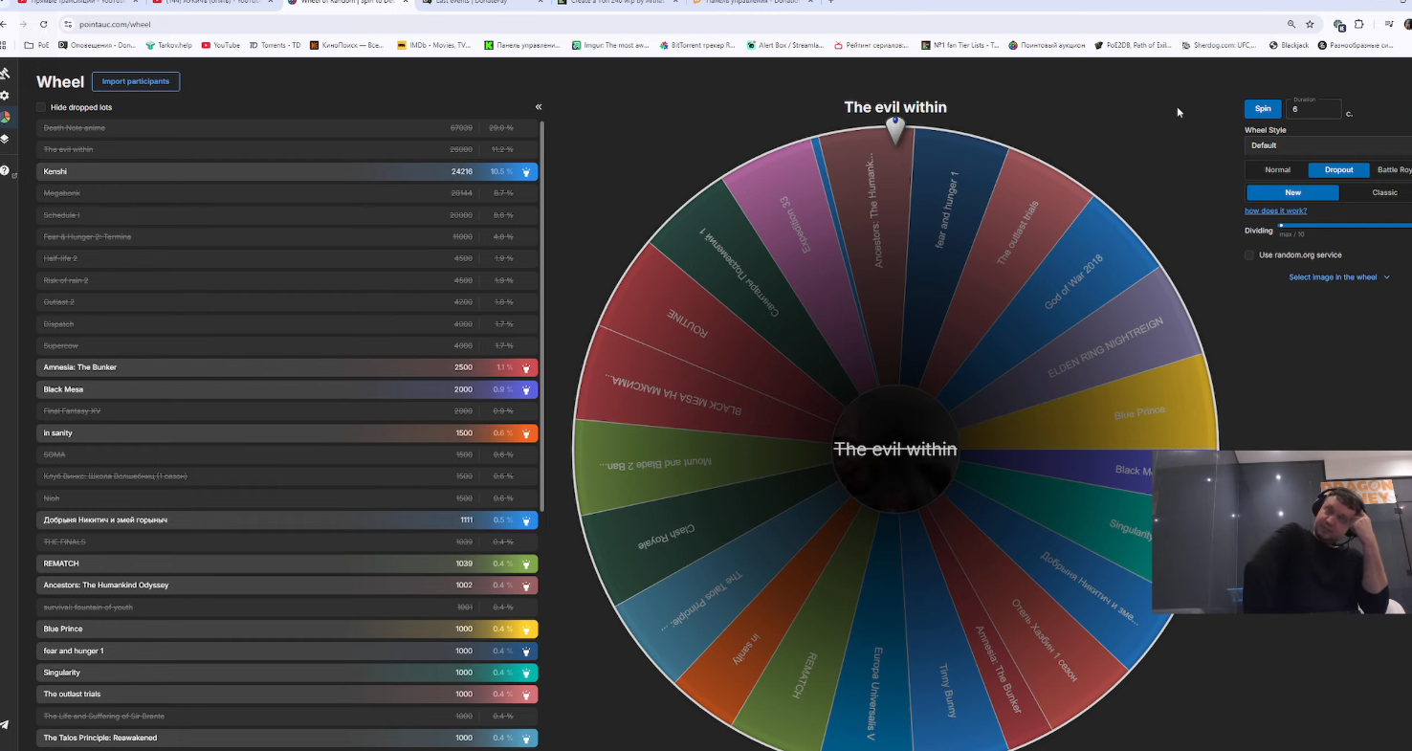Click the crown icon on REMATCH row
Image resolution: width=1412 pixels, height=751 pixels.
[x=526, y=563]
